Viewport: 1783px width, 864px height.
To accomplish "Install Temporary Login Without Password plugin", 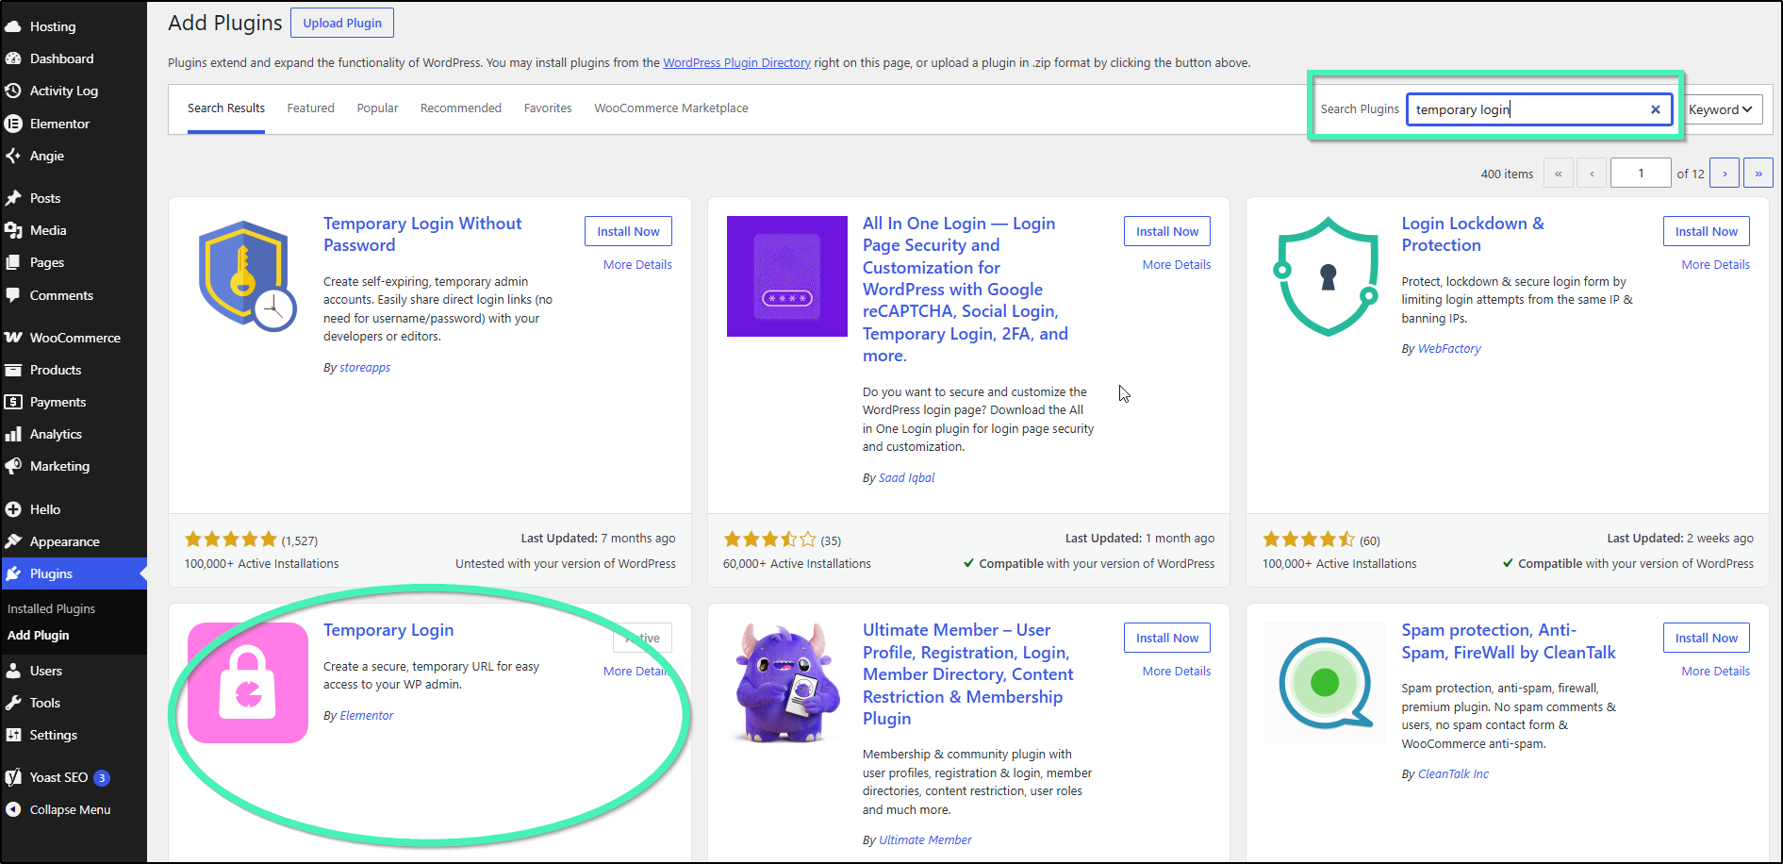I will (628, 231).
